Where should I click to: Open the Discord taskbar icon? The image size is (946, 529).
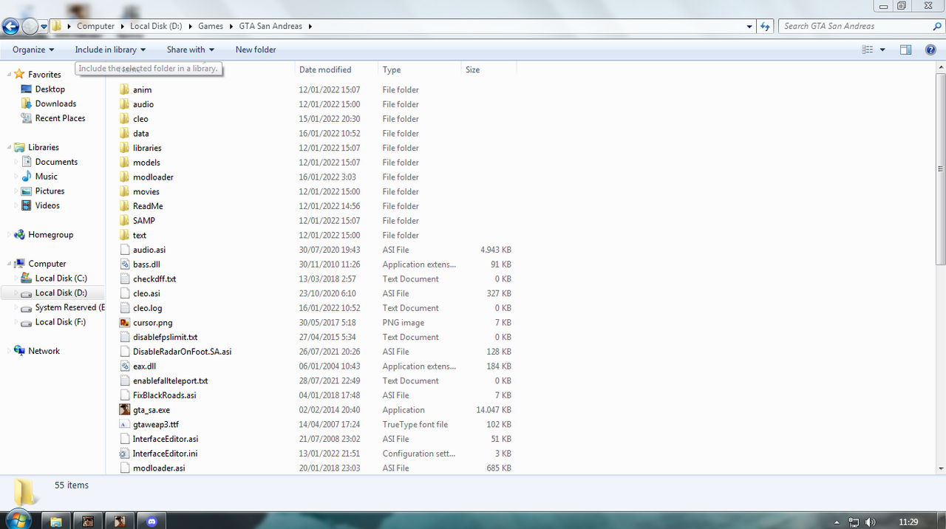pyautogui.click(x=153, y=521)
